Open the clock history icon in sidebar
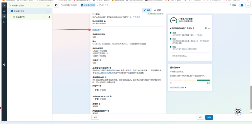This screenshot has width=252, height=124. point(4,22)
